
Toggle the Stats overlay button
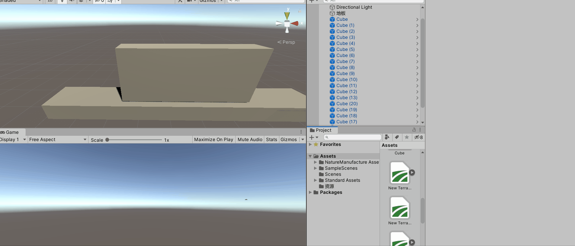(x=271, y=140)
